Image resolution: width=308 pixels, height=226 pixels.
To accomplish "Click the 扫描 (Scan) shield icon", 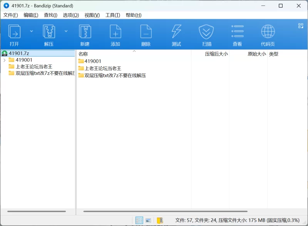I will [206, 35].
